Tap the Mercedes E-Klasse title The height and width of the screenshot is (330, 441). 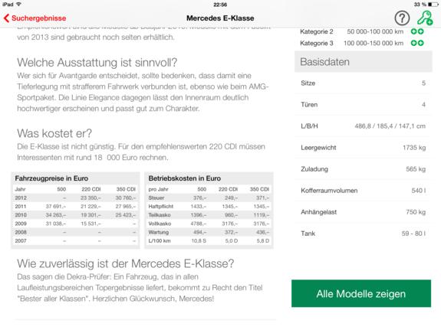[220, 18]
